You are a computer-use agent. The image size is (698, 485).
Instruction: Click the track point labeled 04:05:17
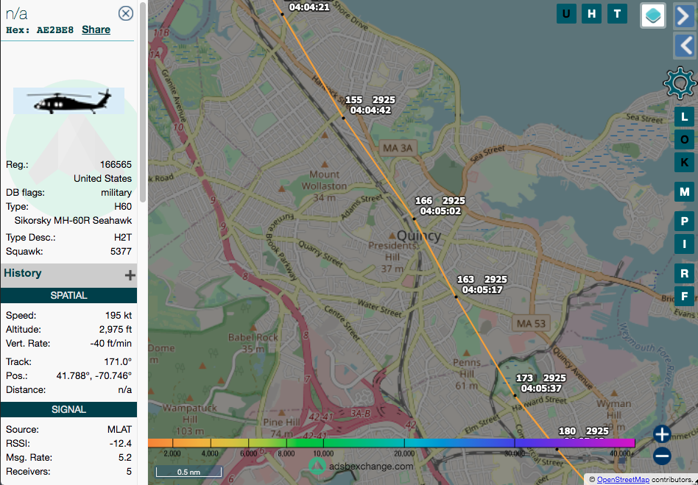[x=456, y=297]
